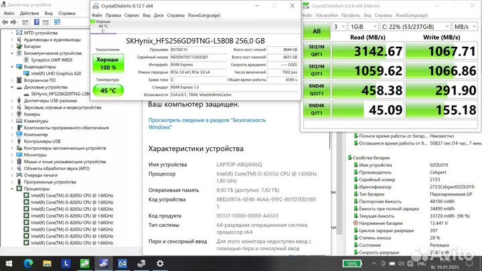The height and width of the screenshot is (271, 482).
Task: Open Профиль menu in CrystalDiskMark
Action: (350, 15)
